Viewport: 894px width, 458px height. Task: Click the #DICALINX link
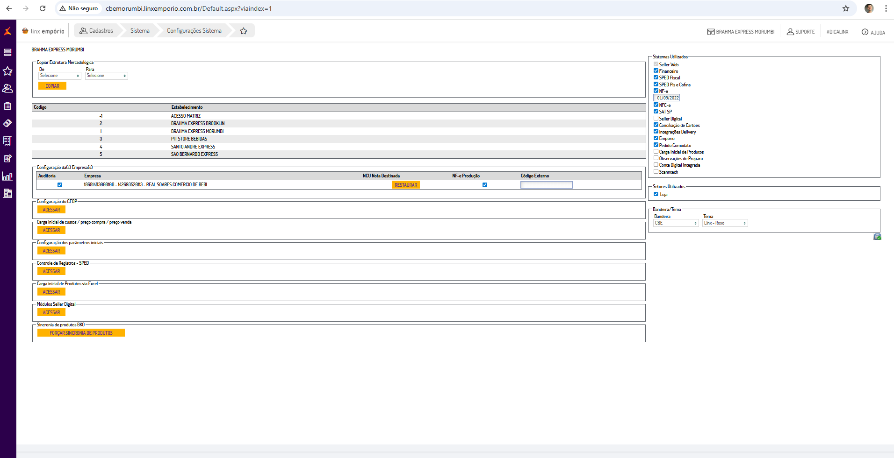click(x=837, y=32)
